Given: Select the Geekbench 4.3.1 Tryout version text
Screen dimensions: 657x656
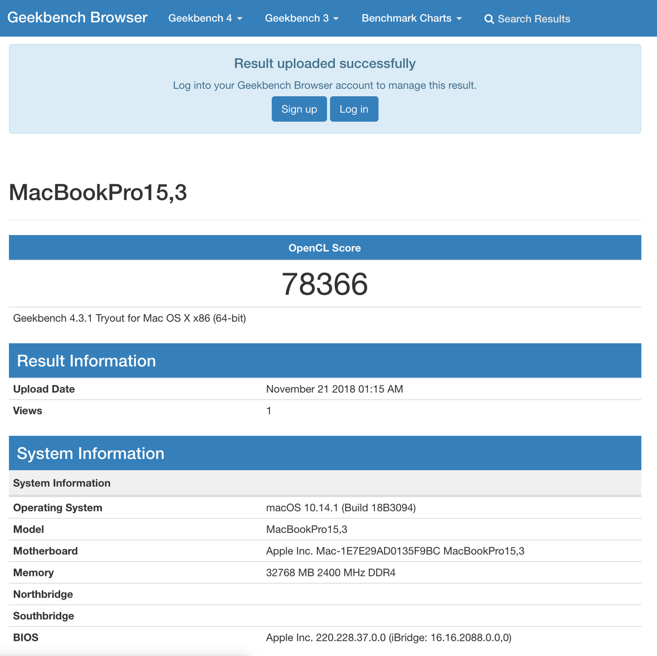Looking at the screenshot, I should point(129,318).
